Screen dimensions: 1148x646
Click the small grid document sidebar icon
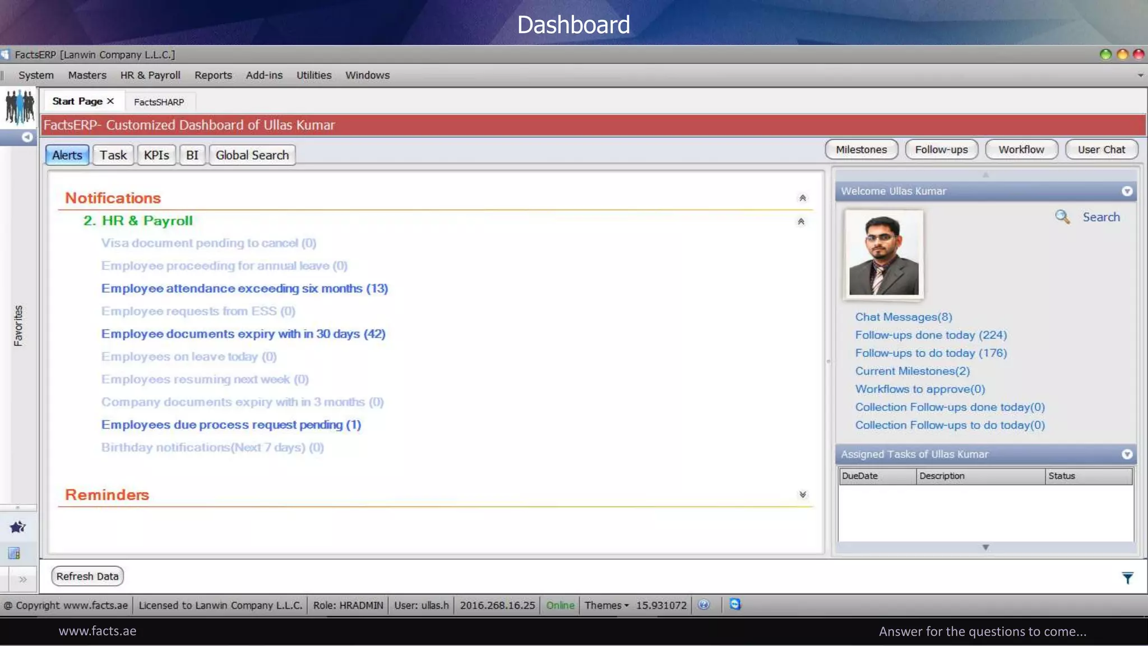[x=15, y=553]
